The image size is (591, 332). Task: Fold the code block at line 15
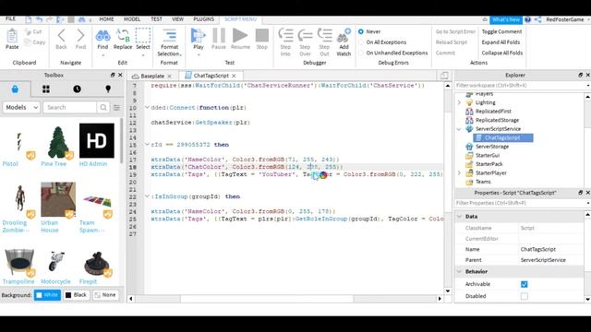147,145
